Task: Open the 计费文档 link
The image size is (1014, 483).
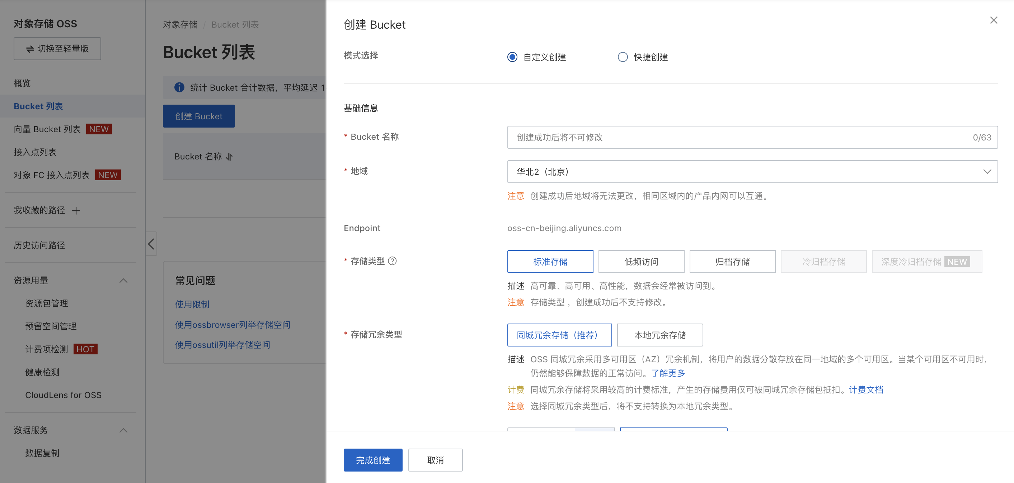Action: pos(865,389)
